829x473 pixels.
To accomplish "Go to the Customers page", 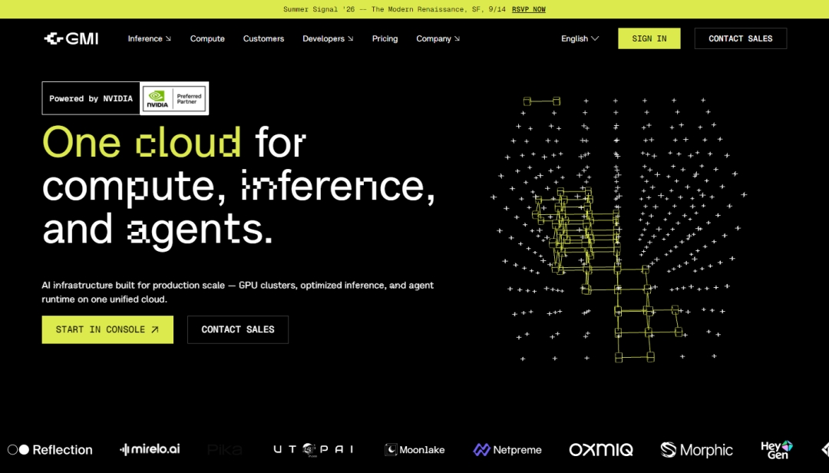I will pos(263,38).
